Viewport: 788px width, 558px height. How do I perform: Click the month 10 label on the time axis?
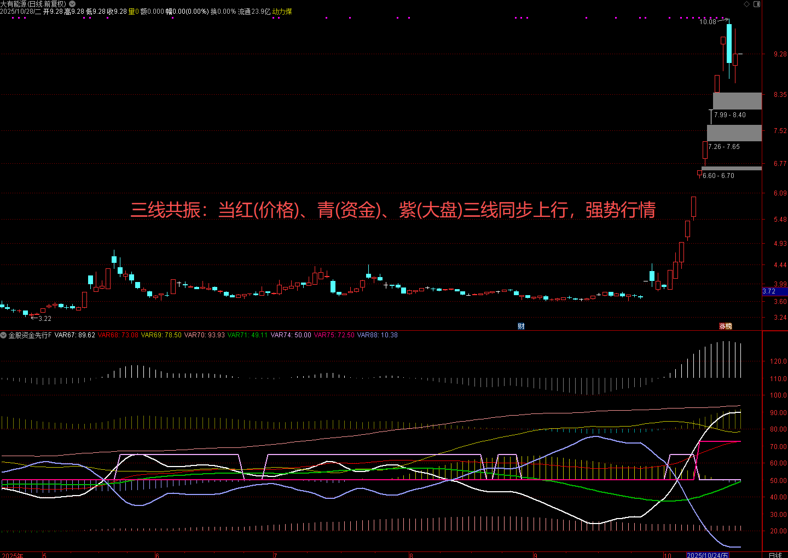tap(667, 555)
